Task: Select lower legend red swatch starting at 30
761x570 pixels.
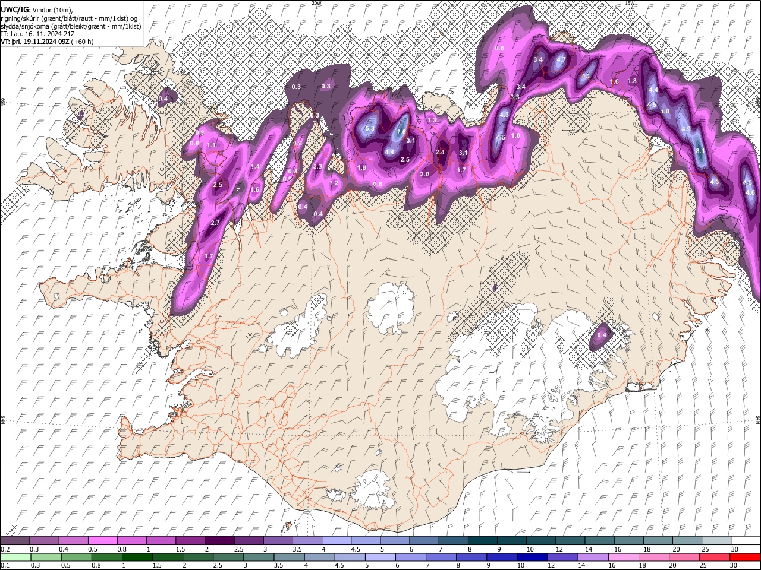Action: (x=746, y=558)
